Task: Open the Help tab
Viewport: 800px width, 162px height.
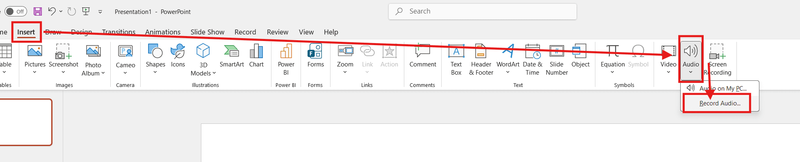Action: click(331, 32)
